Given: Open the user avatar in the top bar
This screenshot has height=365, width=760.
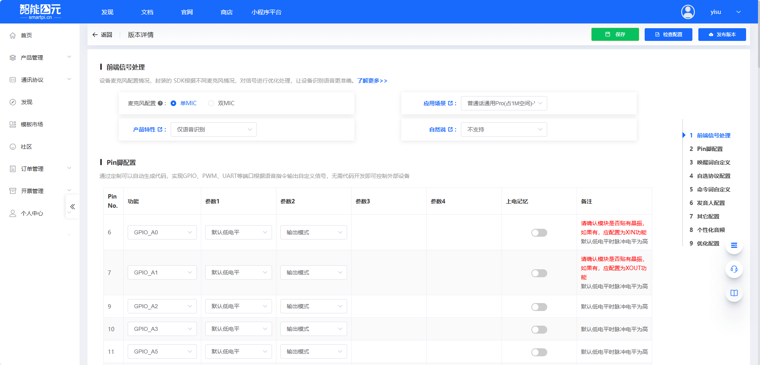Looking at the screenshot, I should pyautogui.click(x=688, y=12).
